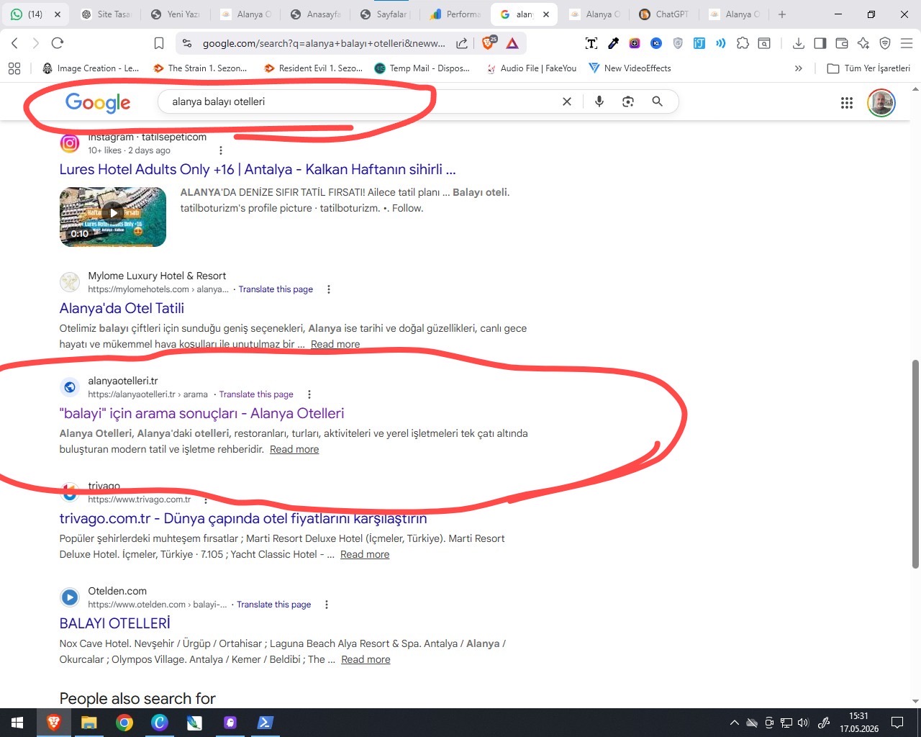Open site settings icon in address bar
921x737 pixels.
point(187,43)
